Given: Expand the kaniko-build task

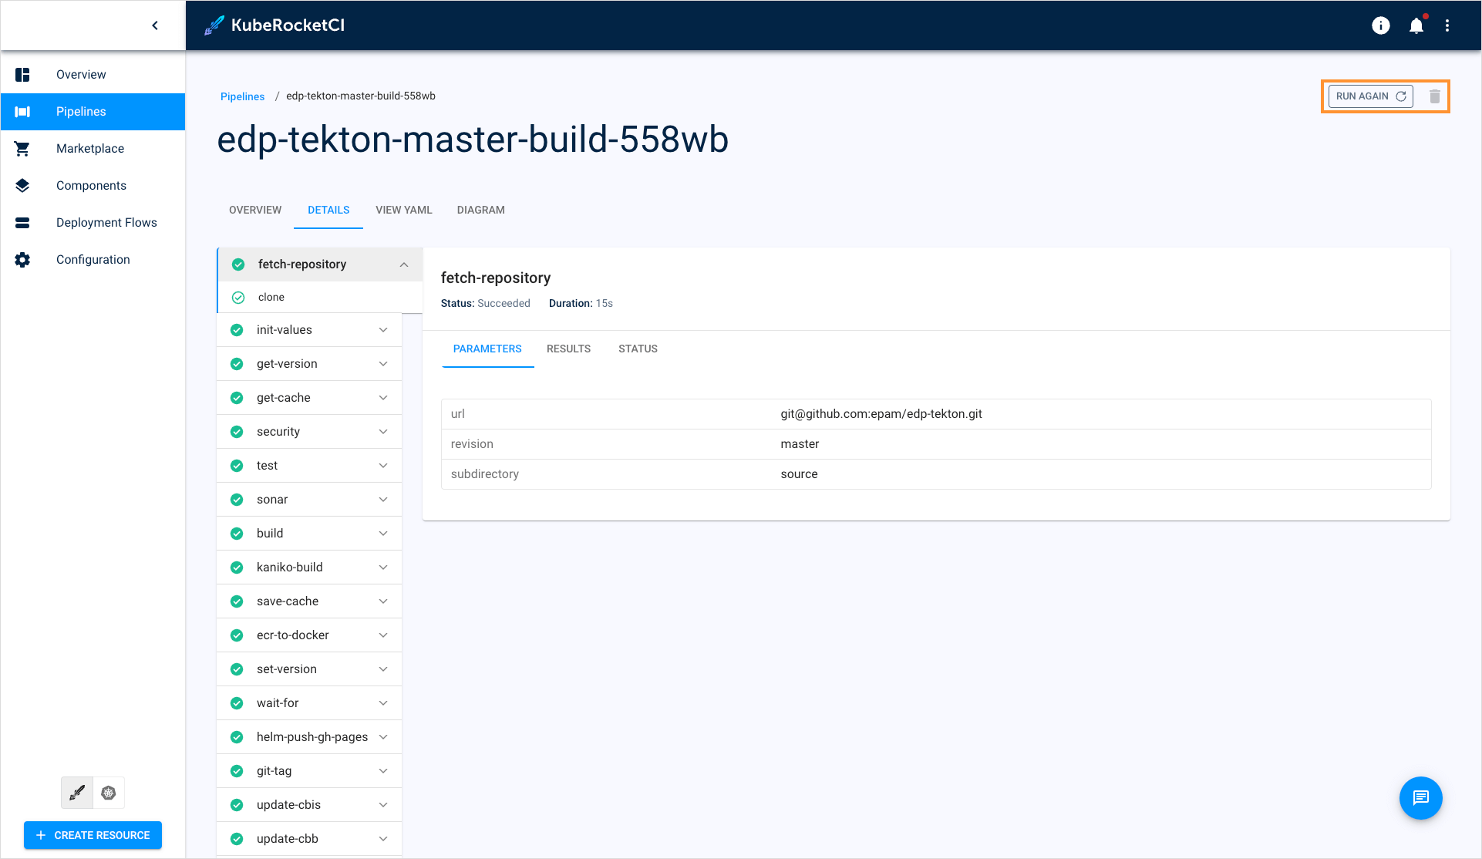Looking at the screenshot, I should coord(383,568).
